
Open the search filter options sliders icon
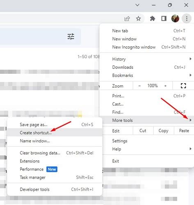pos(71,36)
